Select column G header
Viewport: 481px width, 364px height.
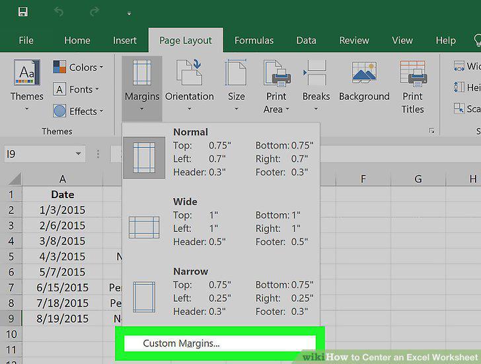click(418, 179)
